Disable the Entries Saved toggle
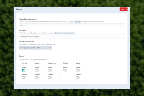This screenshot has width=144, height=96. coord(24,70)
